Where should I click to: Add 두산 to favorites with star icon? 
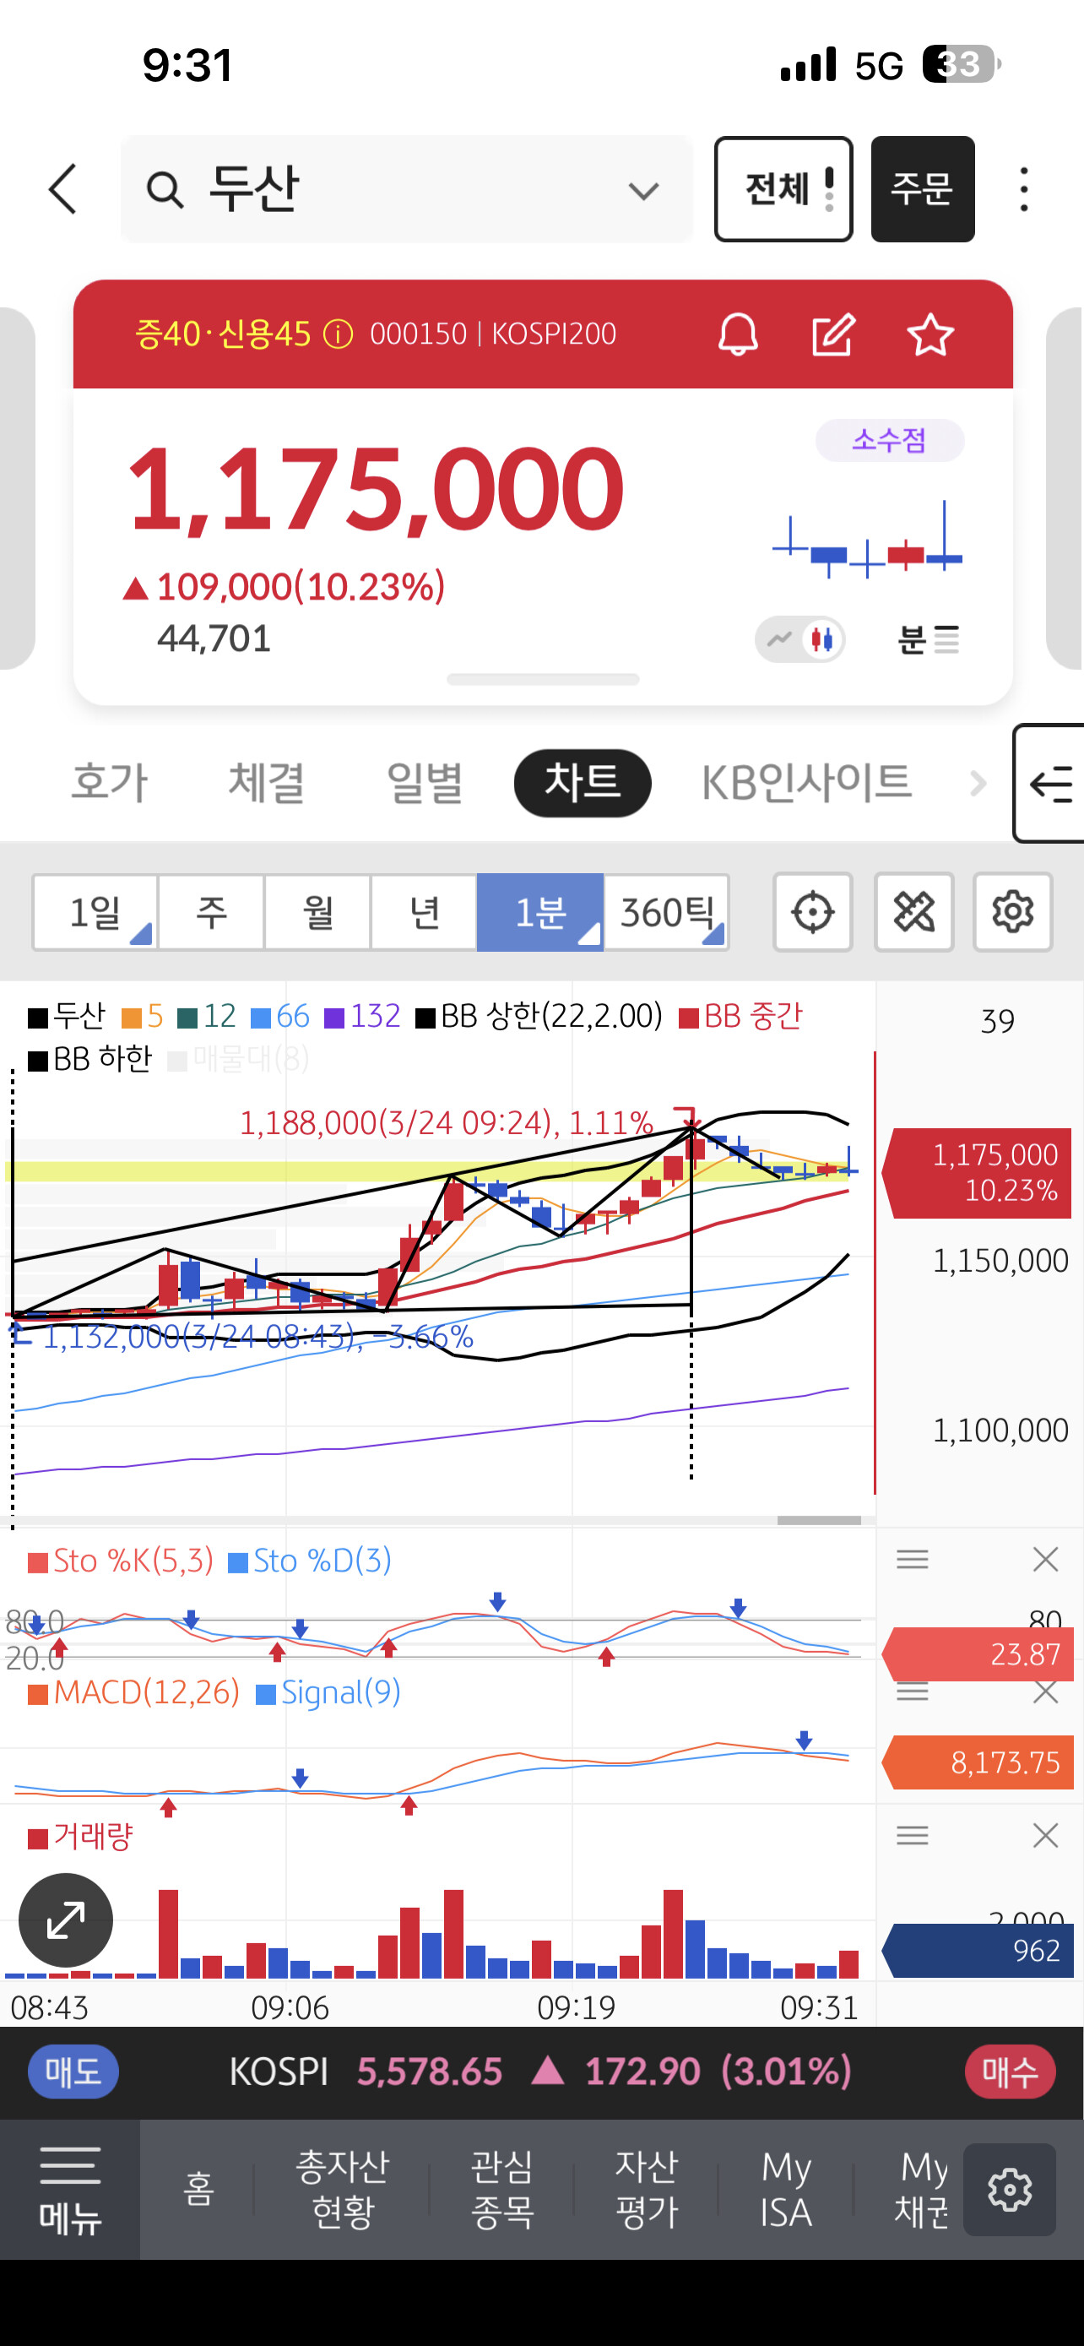coord(930,334)
